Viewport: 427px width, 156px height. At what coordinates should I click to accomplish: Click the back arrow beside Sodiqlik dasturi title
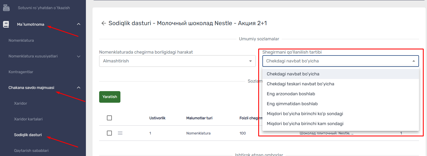[x=104, y=23]
